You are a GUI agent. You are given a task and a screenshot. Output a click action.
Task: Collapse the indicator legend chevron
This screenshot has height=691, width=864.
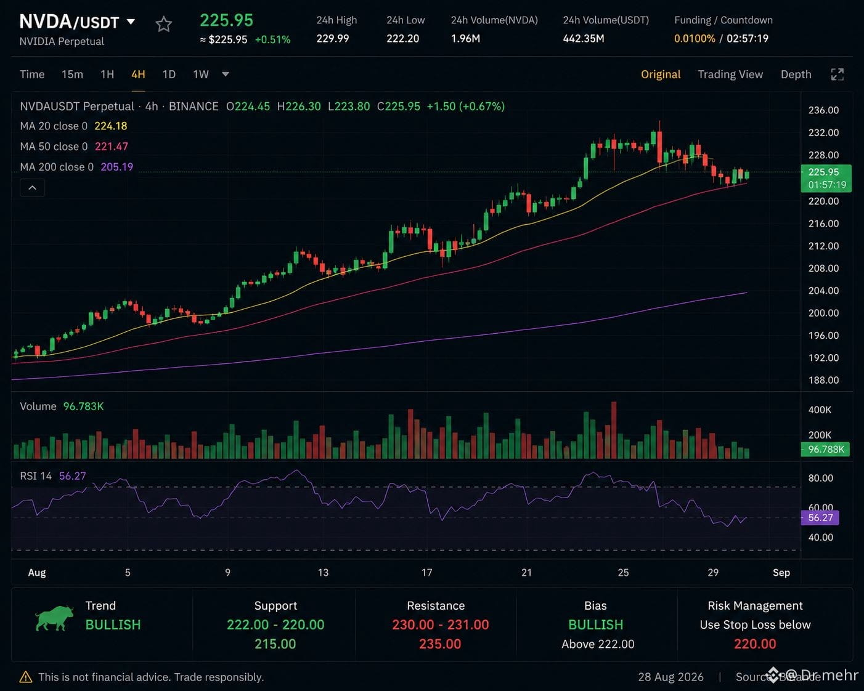click(x=33, y=188)
